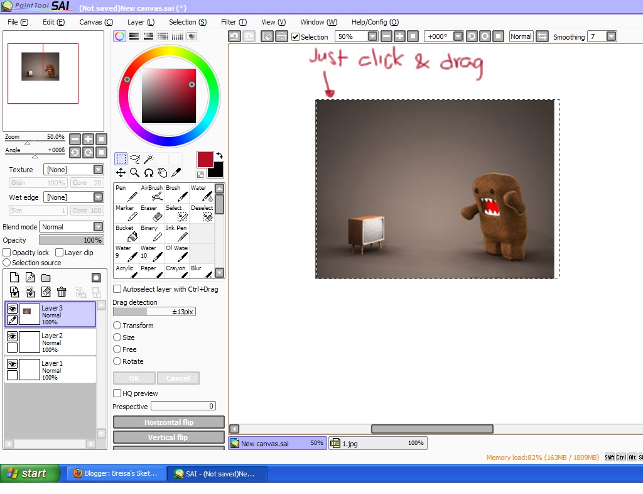Choose the Eraser tool

152,213
